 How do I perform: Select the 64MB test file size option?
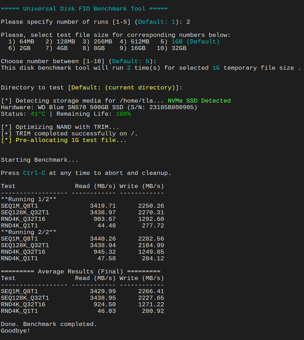(x=27, y=41)
